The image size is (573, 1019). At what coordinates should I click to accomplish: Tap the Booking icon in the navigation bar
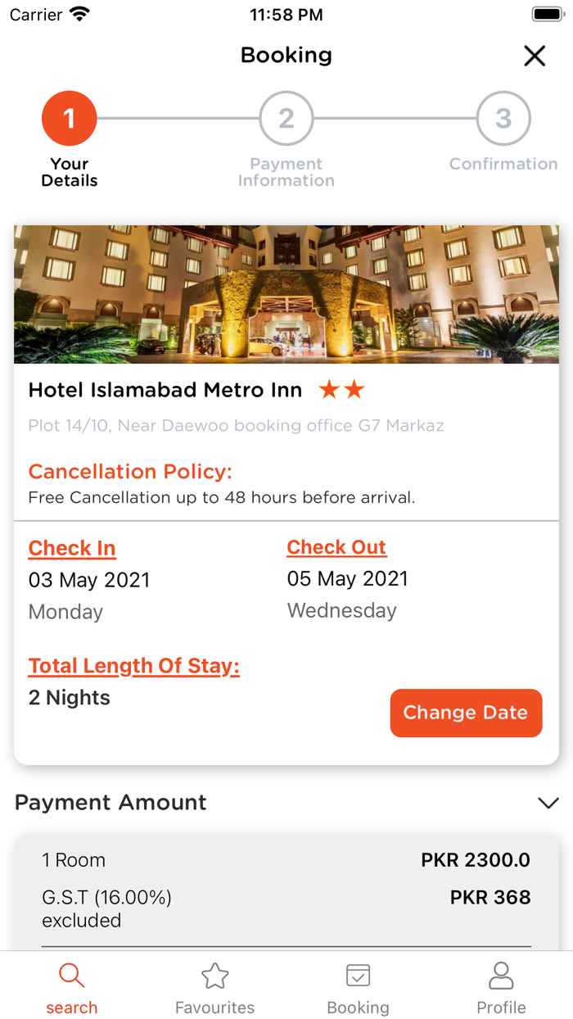pyautogui.click(x=358, y=976)
